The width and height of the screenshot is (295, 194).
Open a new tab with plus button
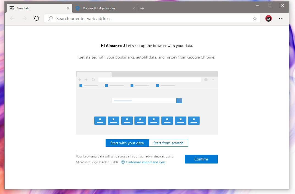pos(142,8)
